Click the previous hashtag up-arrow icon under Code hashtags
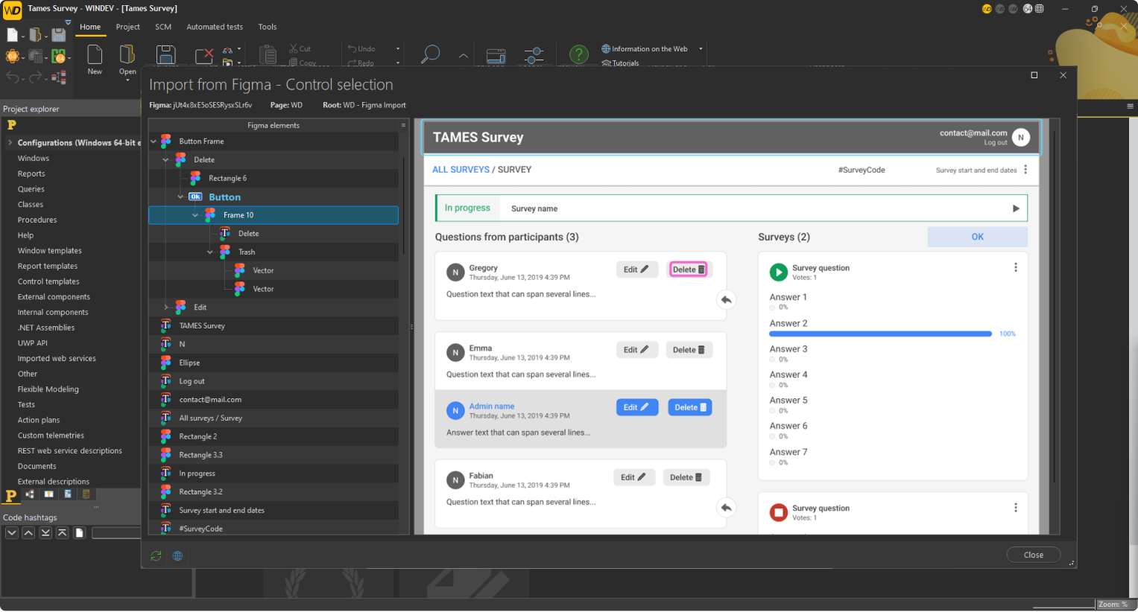This screenshot has width=1138, height=612. 28,532
